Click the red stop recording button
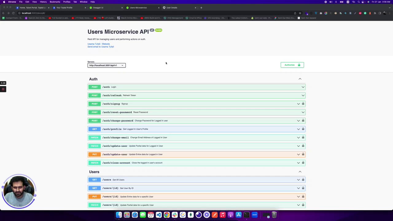 (3, 89)
